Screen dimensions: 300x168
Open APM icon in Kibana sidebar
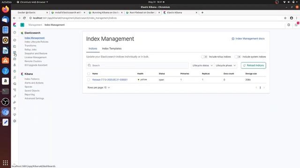(x=15, y=90)
